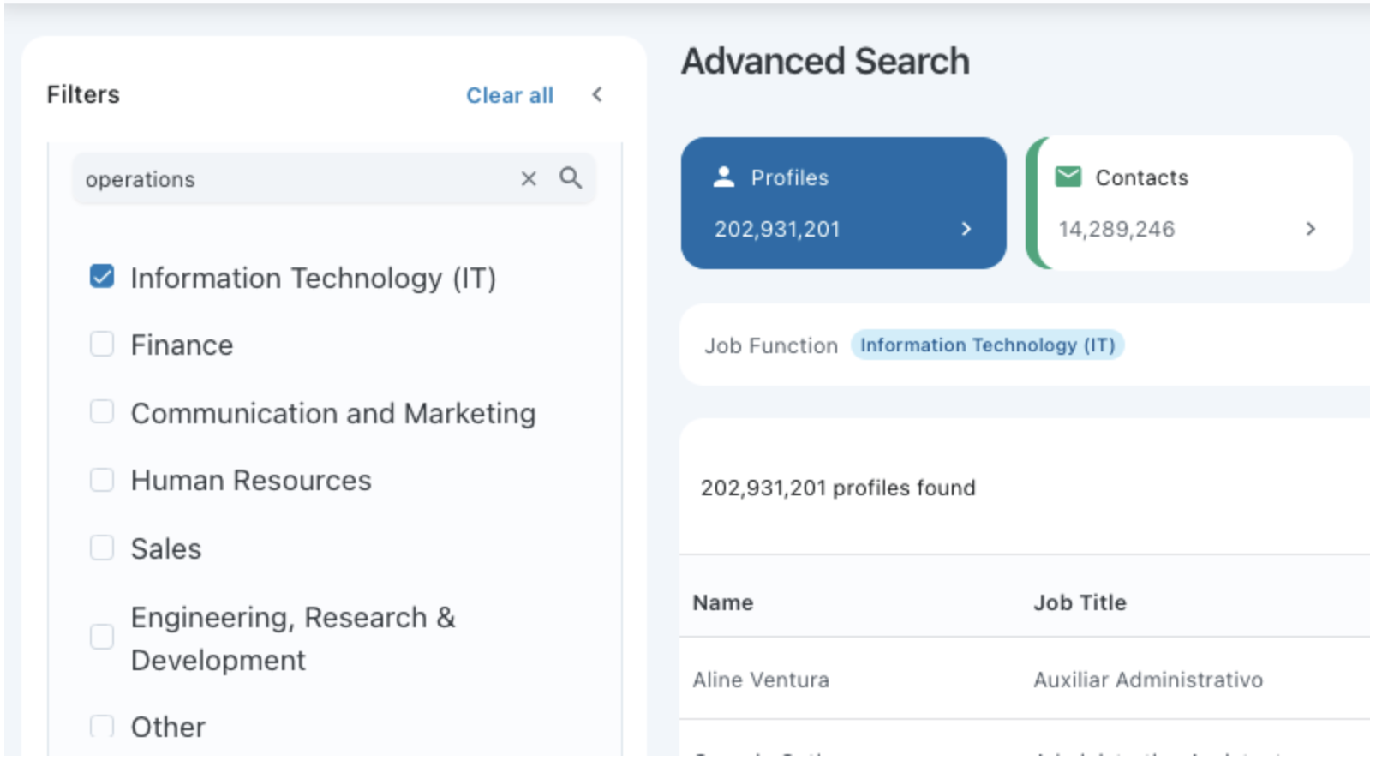Enable the Finance checkbox
The height and width of the screenshot is (761, 1376).
point(102,344)
